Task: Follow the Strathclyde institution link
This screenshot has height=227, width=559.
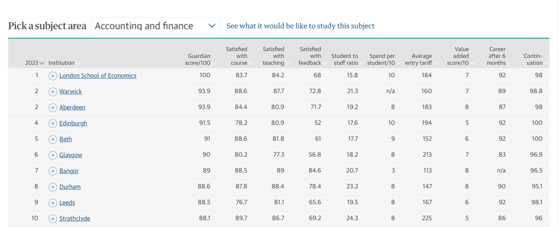Action: [75, 219]
